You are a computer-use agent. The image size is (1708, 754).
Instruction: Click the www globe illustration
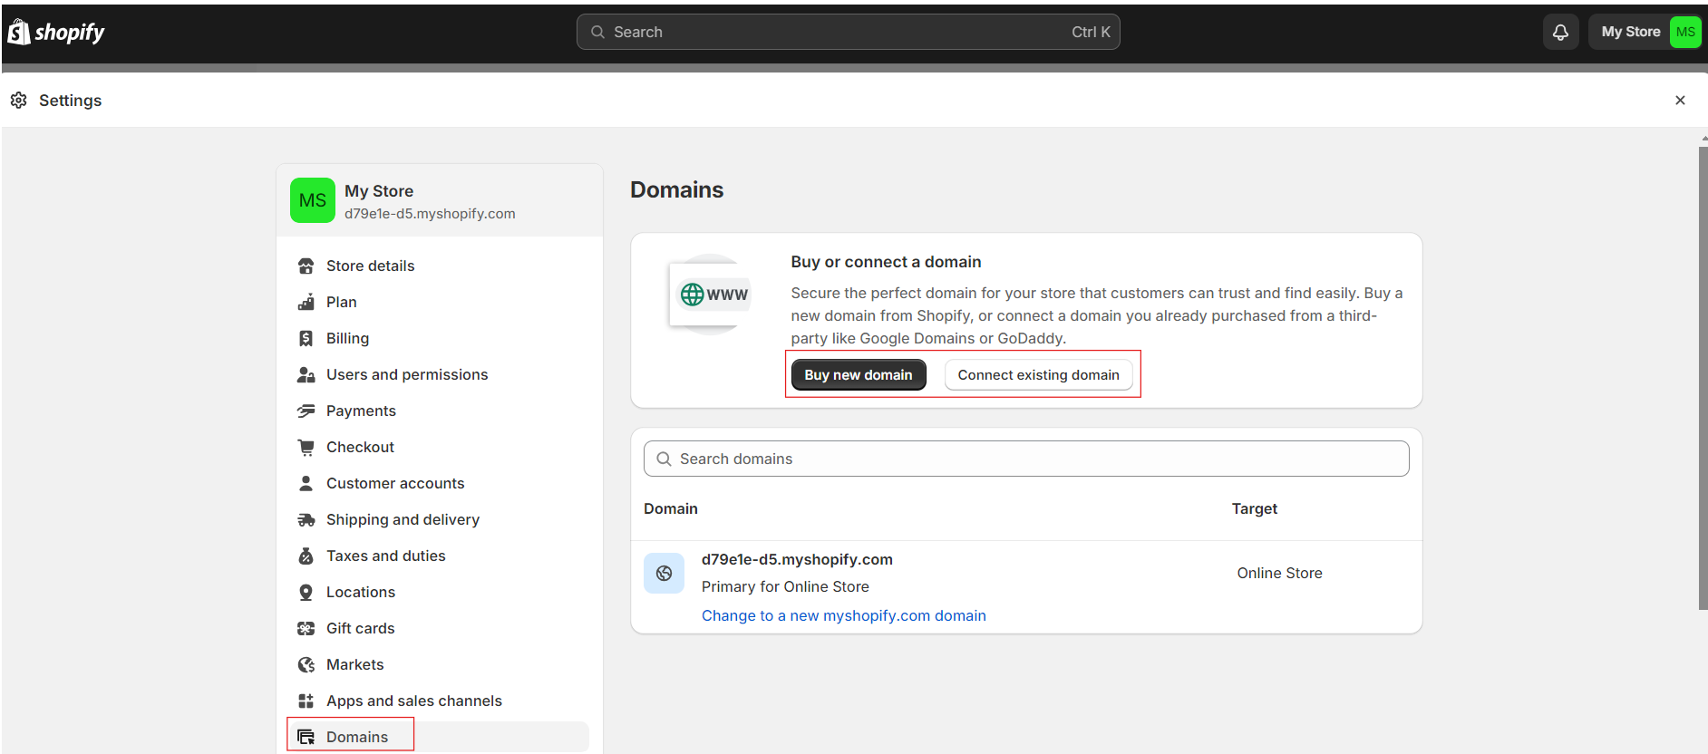tap(712, 295)
